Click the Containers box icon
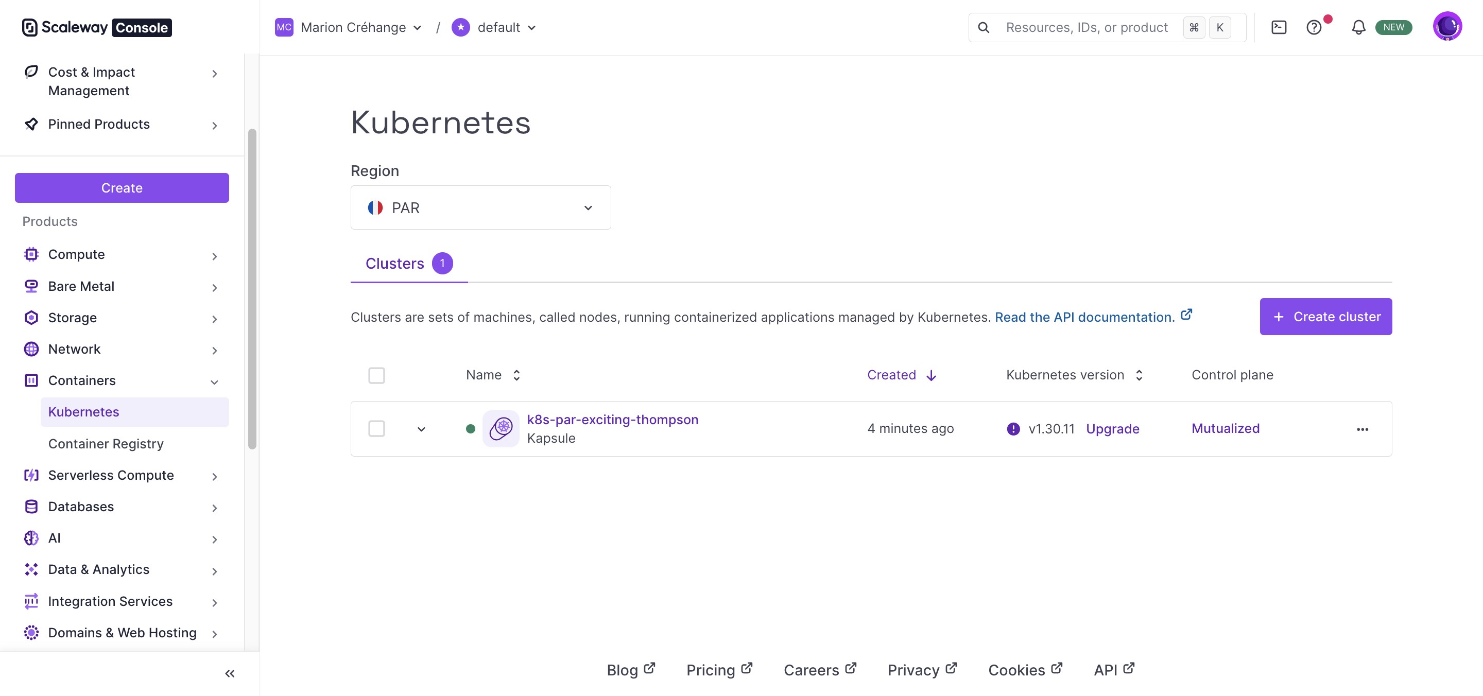Viewport: 1483px width, 696px height. [31, 380]
